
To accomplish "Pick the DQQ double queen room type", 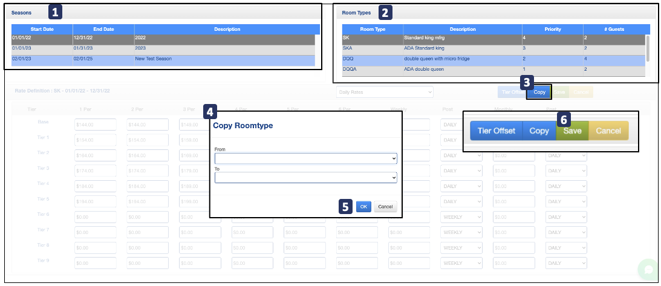I will click(492, 59).
